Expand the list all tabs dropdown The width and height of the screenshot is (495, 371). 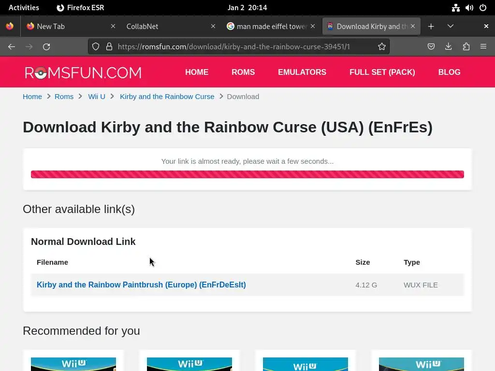point(451,26)
